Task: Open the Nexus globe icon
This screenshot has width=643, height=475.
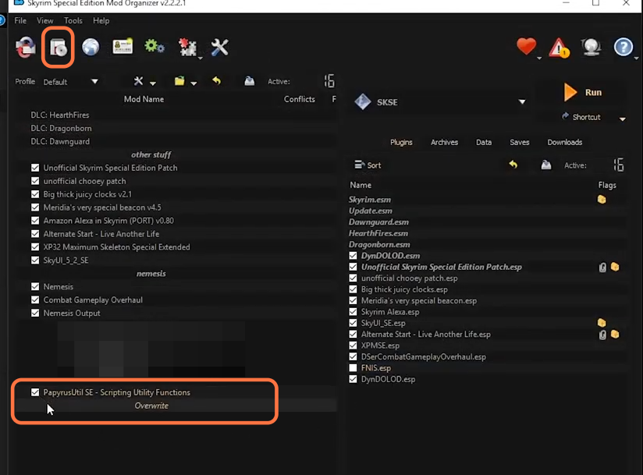Action: click(91, 47)
